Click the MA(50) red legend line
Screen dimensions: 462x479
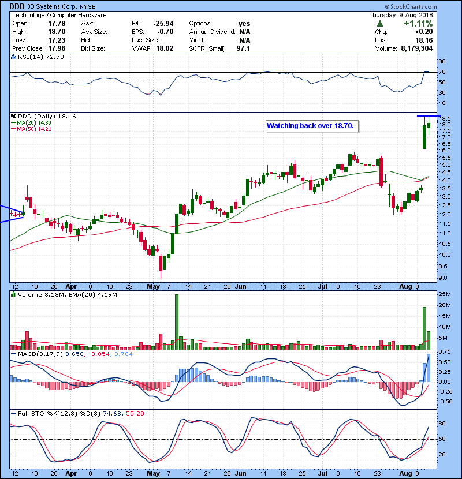13,129
